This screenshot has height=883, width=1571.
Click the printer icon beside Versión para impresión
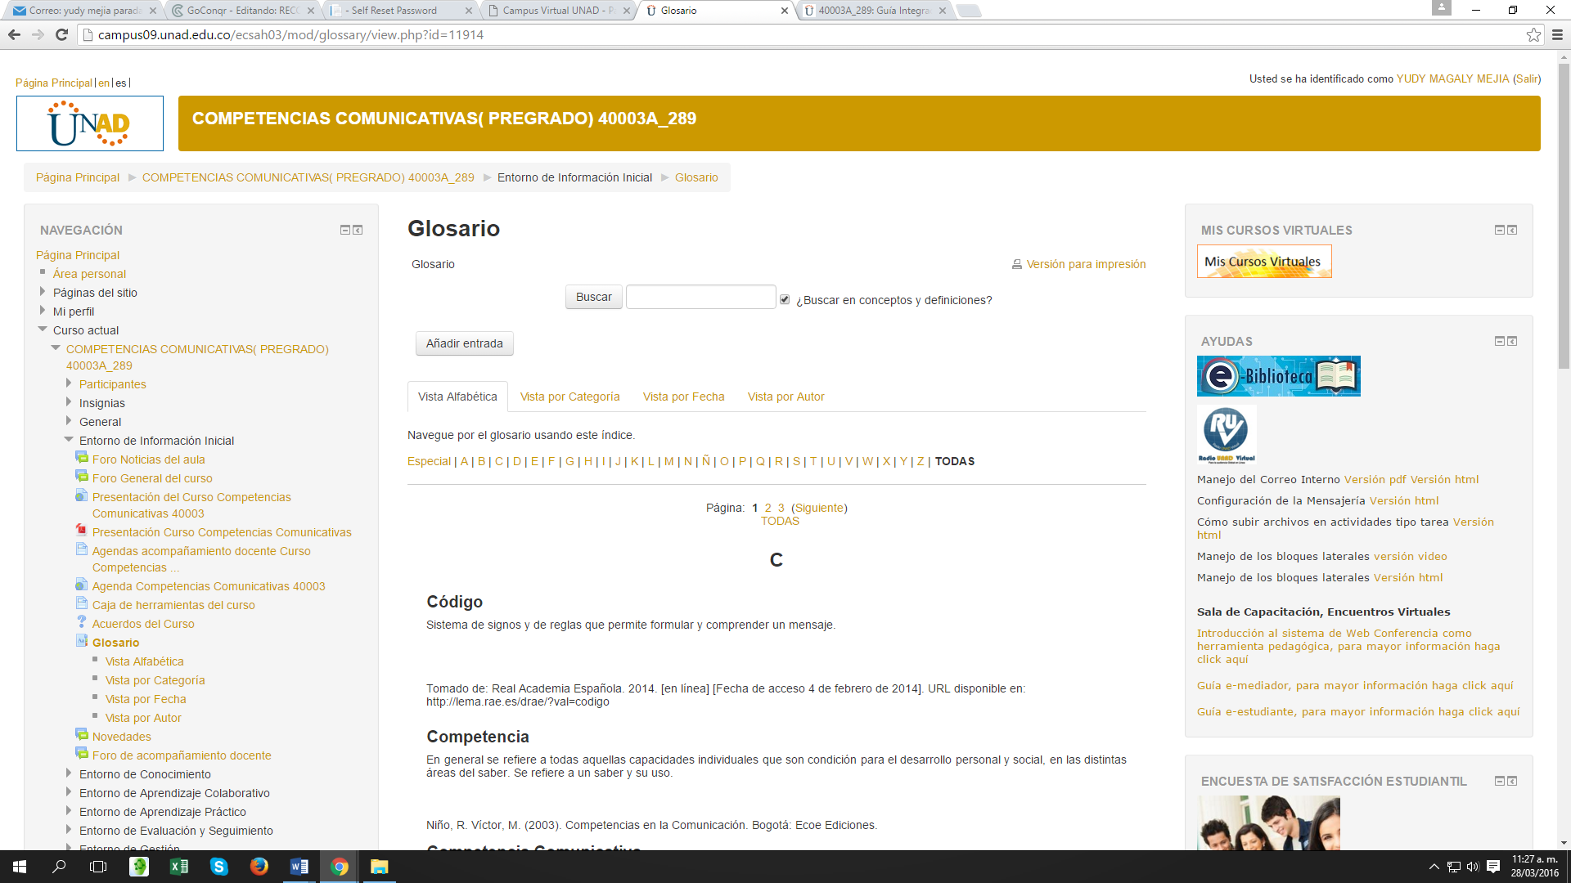coord(1017,264)
